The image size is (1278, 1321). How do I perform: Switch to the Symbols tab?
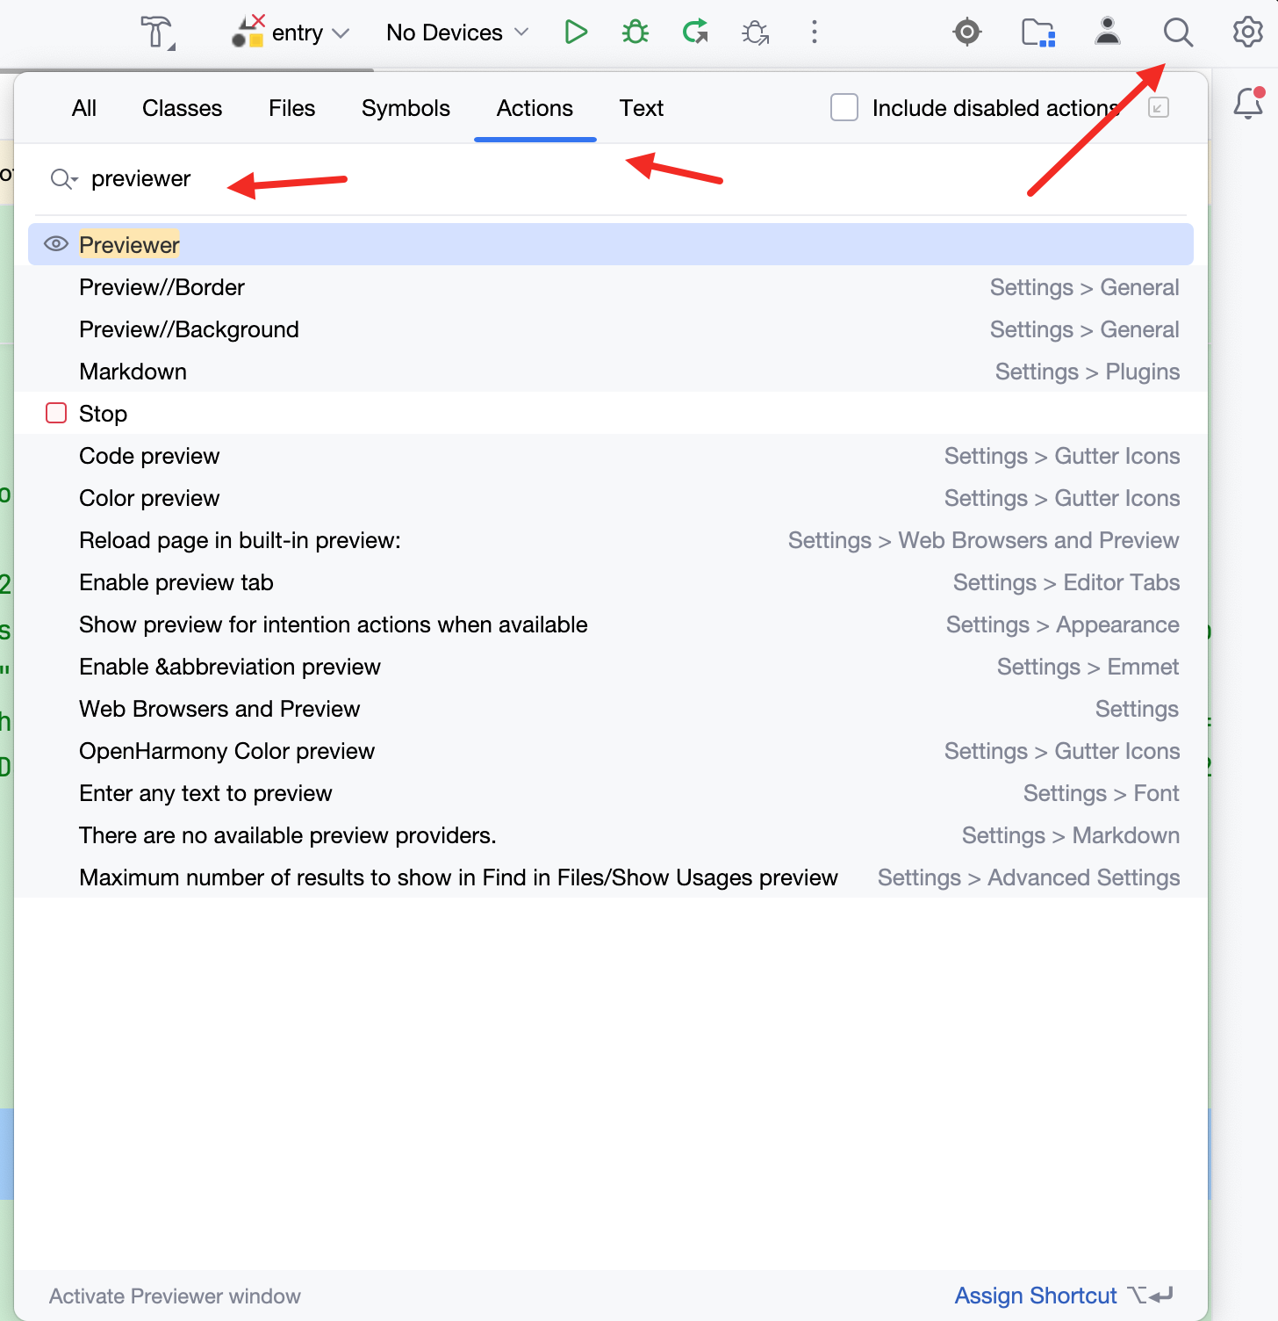pyautogui.click(x=406, y=108)
